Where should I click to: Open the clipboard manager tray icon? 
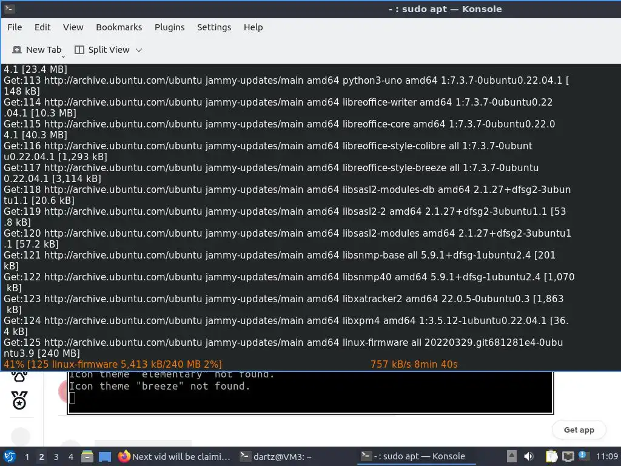[x=551, y=456]
